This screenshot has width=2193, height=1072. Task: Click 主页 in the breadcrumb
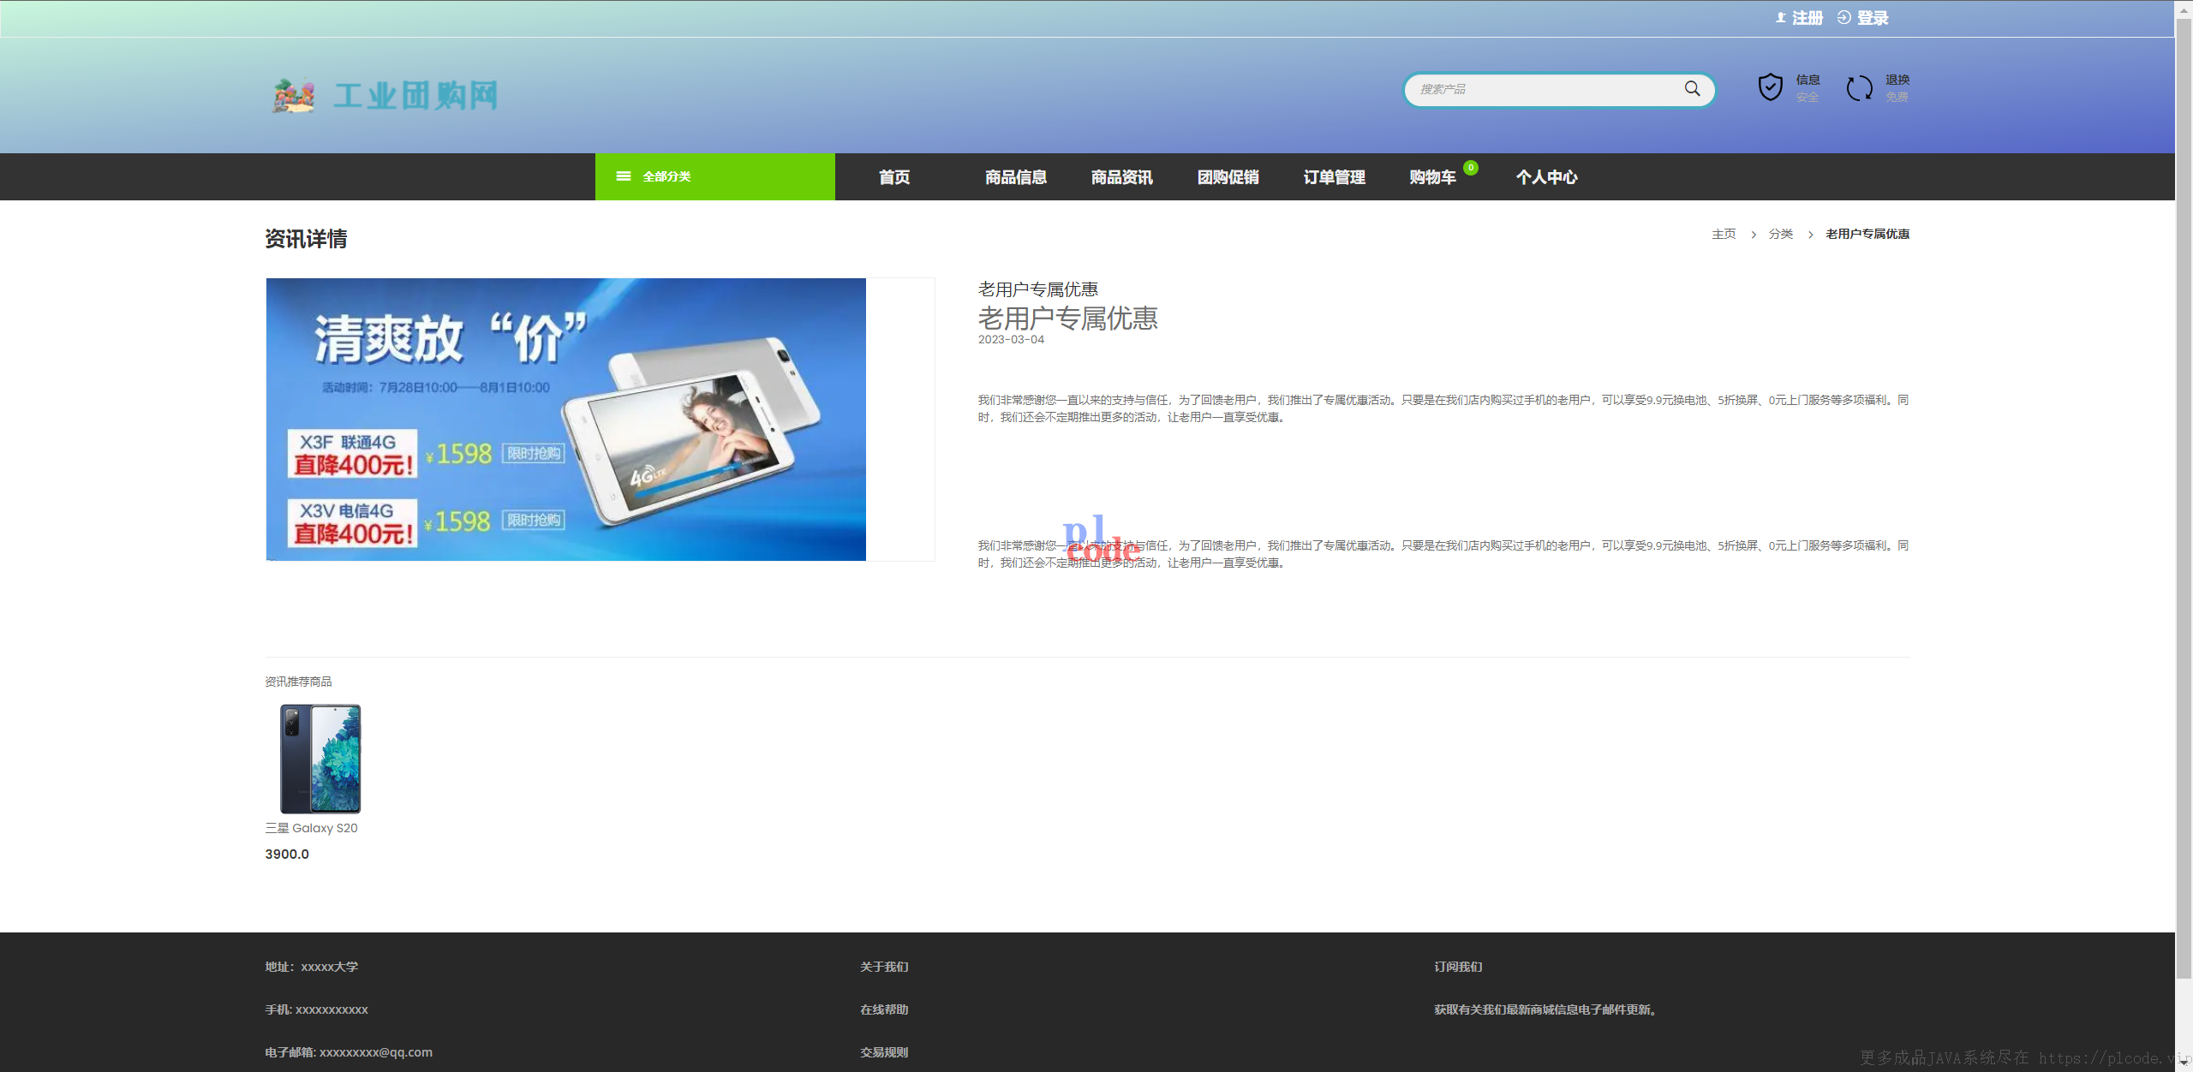1724,234
